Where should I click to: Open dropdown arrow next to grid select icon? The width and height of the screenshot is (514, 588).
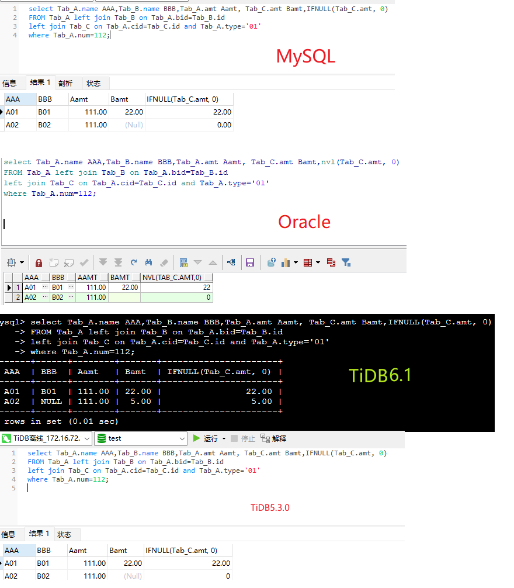22,262
